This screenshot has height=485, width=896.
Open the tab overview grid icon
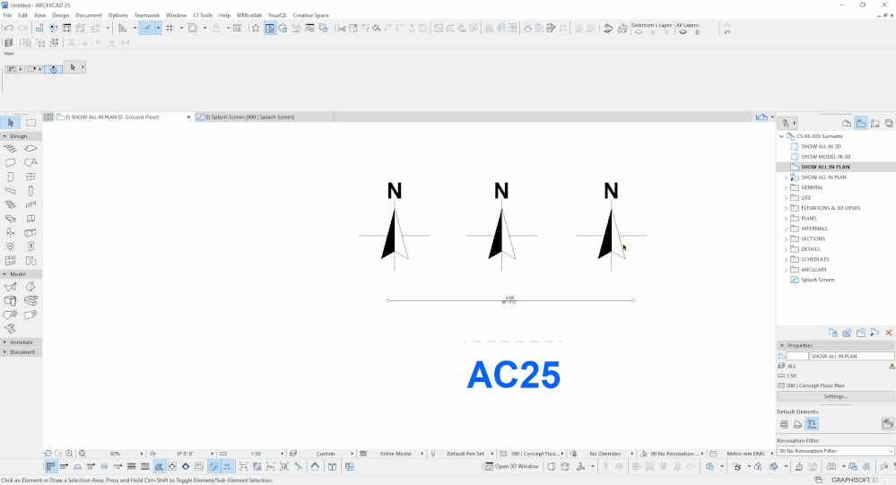click(x=48, y=117)
